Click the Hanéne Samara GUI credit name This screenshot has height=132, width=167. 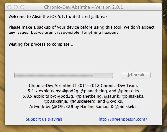tap(95, 107)
